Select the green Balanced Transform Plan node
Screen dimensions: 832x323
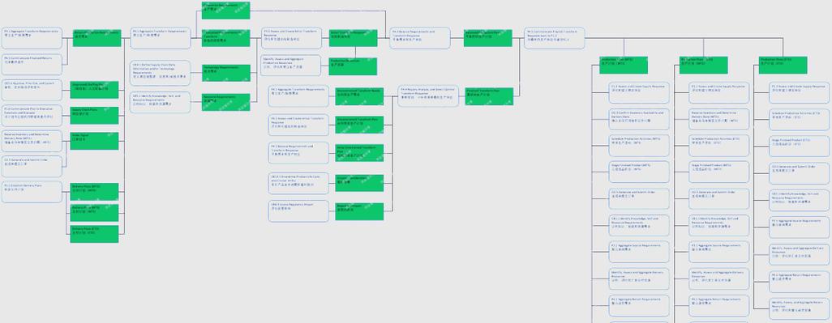click(488, 38)
